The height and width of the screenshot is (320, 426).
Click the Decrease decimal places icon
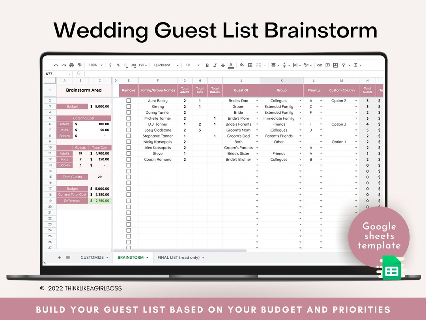125,65
